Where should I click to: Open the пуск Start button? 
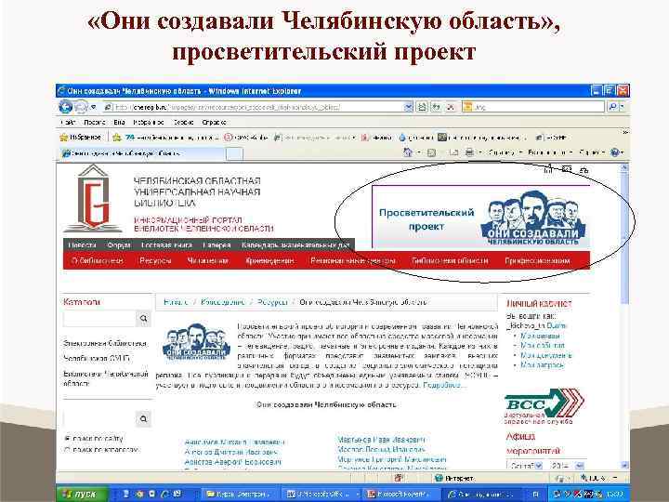(82, 494)
